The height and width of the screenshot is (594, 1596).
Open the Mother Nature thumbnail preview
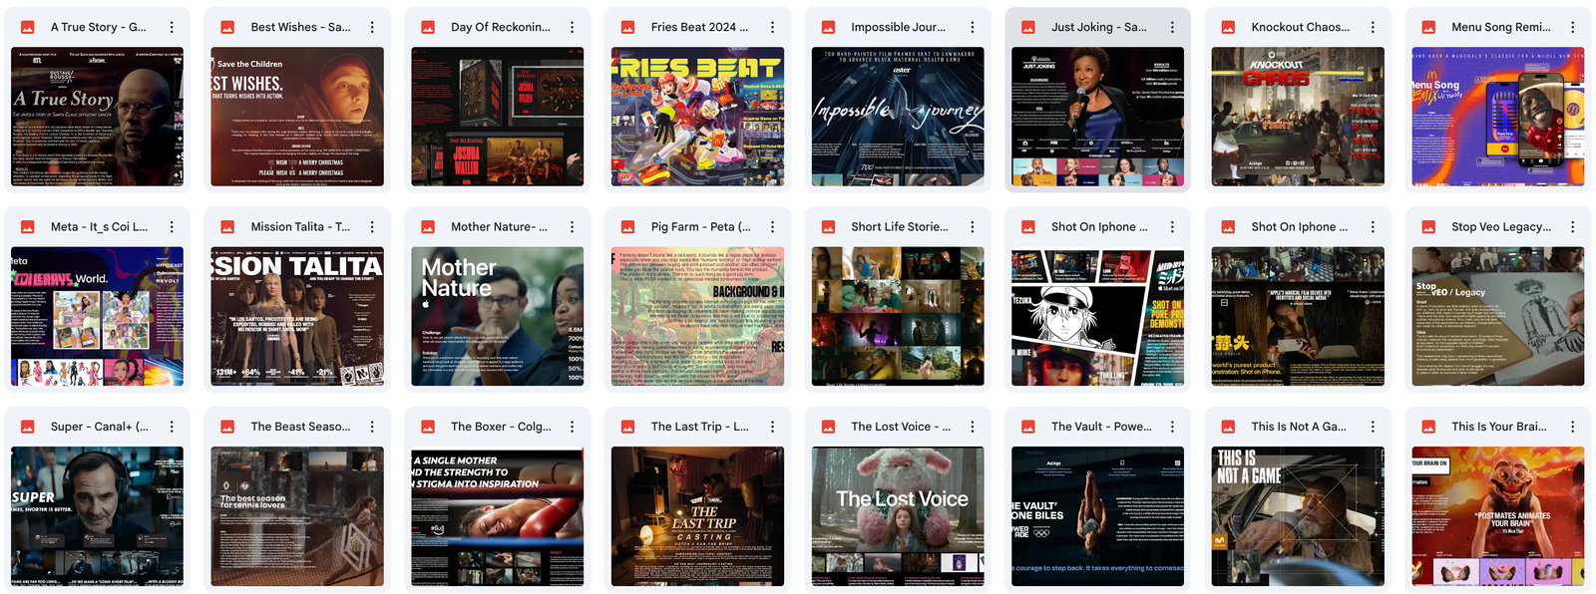point(498,316)
